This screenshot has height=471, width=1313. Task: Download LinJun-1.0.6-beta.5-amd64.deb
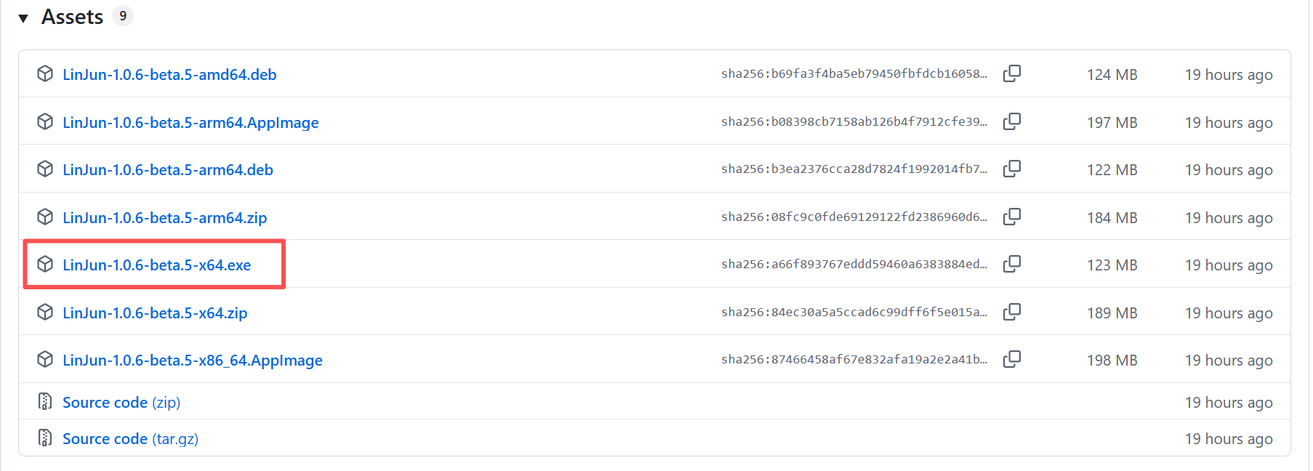click(x=169, y=75)
